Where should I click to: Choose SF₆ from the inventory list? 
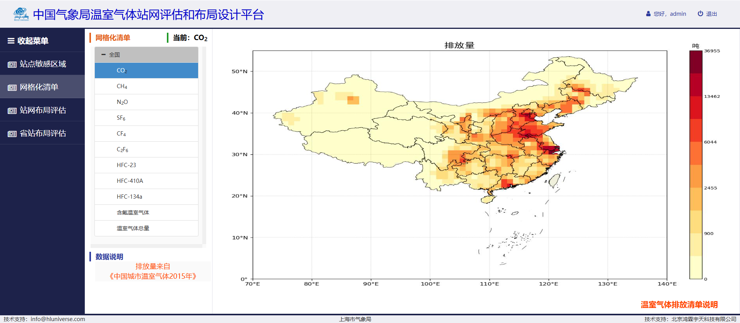[x=121, y=118]
